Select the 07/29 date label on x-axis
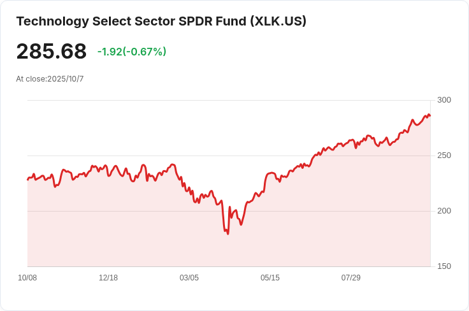The width and height of the screenshot is (469, 311). [351, 278]
